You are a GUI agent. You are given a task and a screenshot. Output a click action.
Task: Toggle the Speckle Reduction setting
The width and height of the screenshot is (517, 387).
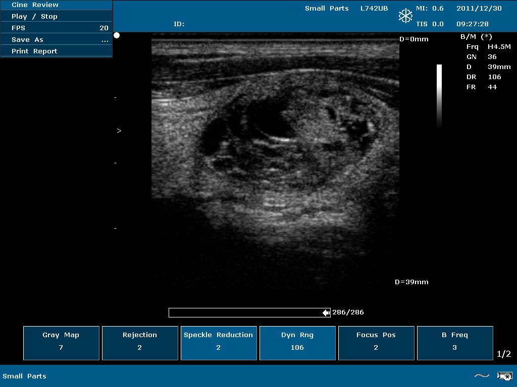tap(218, 343)
